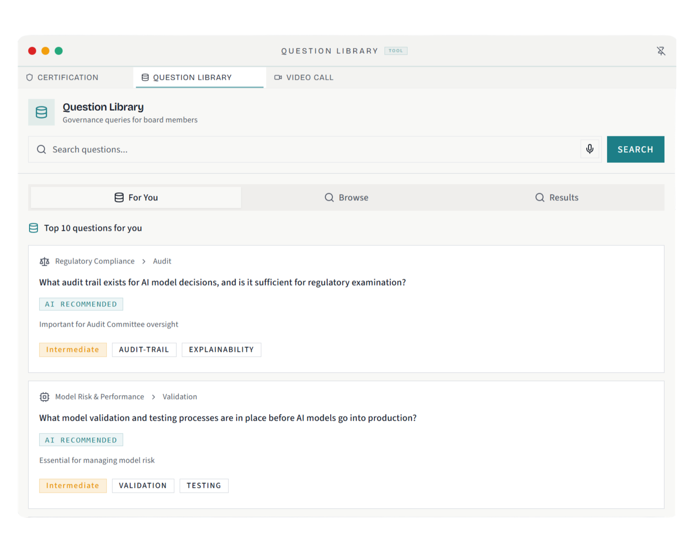The height and width of the screenshot is (553, 695).
Task: Click the Model Risk & Performance category link
Action: click(x=99, y=397)
